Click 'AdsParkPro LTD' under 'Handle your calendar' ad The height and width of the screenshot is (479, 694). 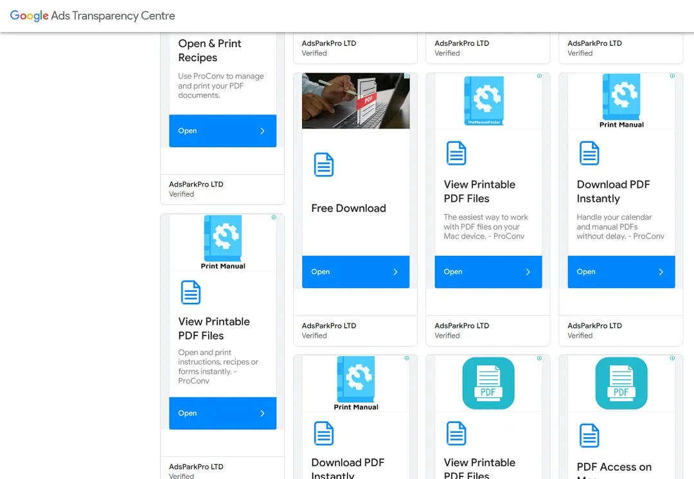point(594,326)
